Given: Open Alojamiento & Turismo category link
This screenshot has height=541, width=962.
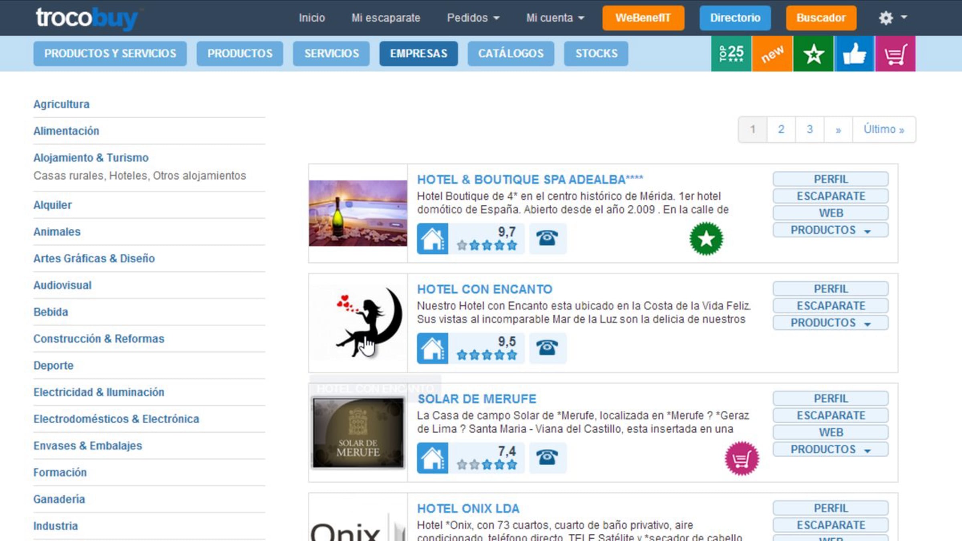Looking at the screenshot, I should pyautogui.click(x=91, y=157).
